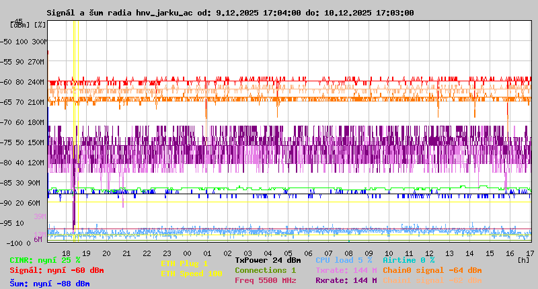Select the TxPower 24 dBm label
This screenshot has width=538, height=289.
pos(268,259)
